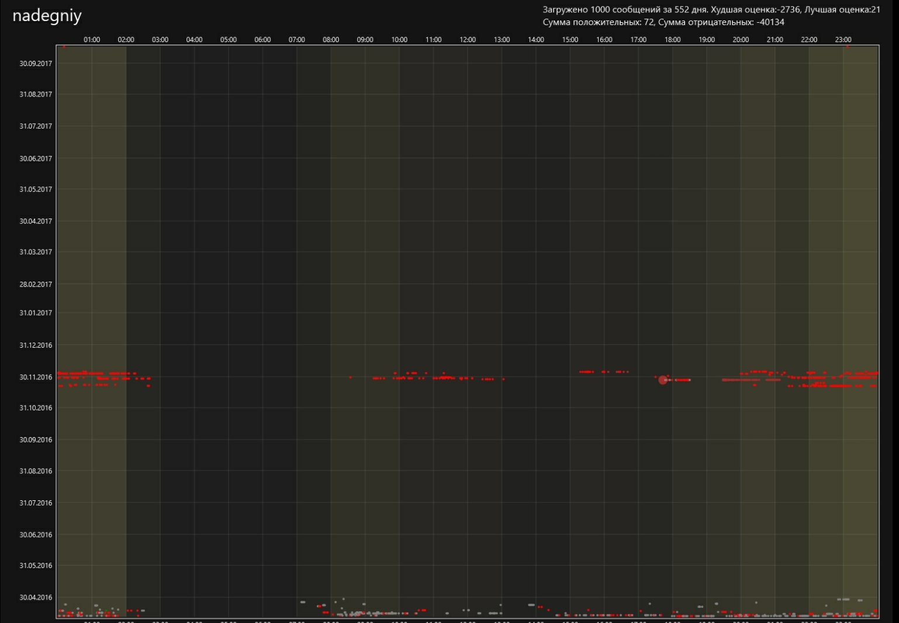This screenshot has height=623, width=899.
Task: Click the 31.12.2016 date label
Action: click(x=36, y=345)
